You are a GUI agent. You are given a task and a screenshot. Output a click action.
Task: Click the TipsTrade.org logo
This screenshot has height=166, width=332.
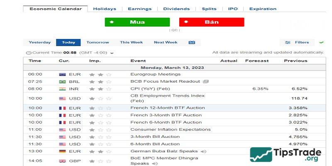(x=286, y=155)
